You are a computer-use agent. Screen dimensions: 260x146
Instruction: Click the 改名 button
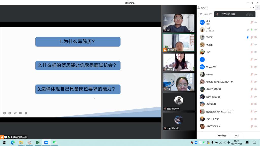(237, 135)
